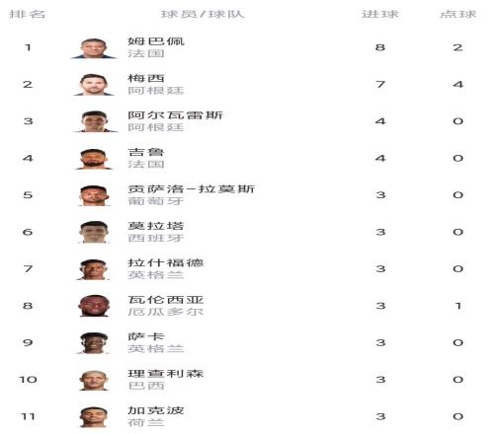
Task: Open team 厄瓜多尔 under 瓦伦西亚
Action: pyautogui.click(x=166, y=312)
